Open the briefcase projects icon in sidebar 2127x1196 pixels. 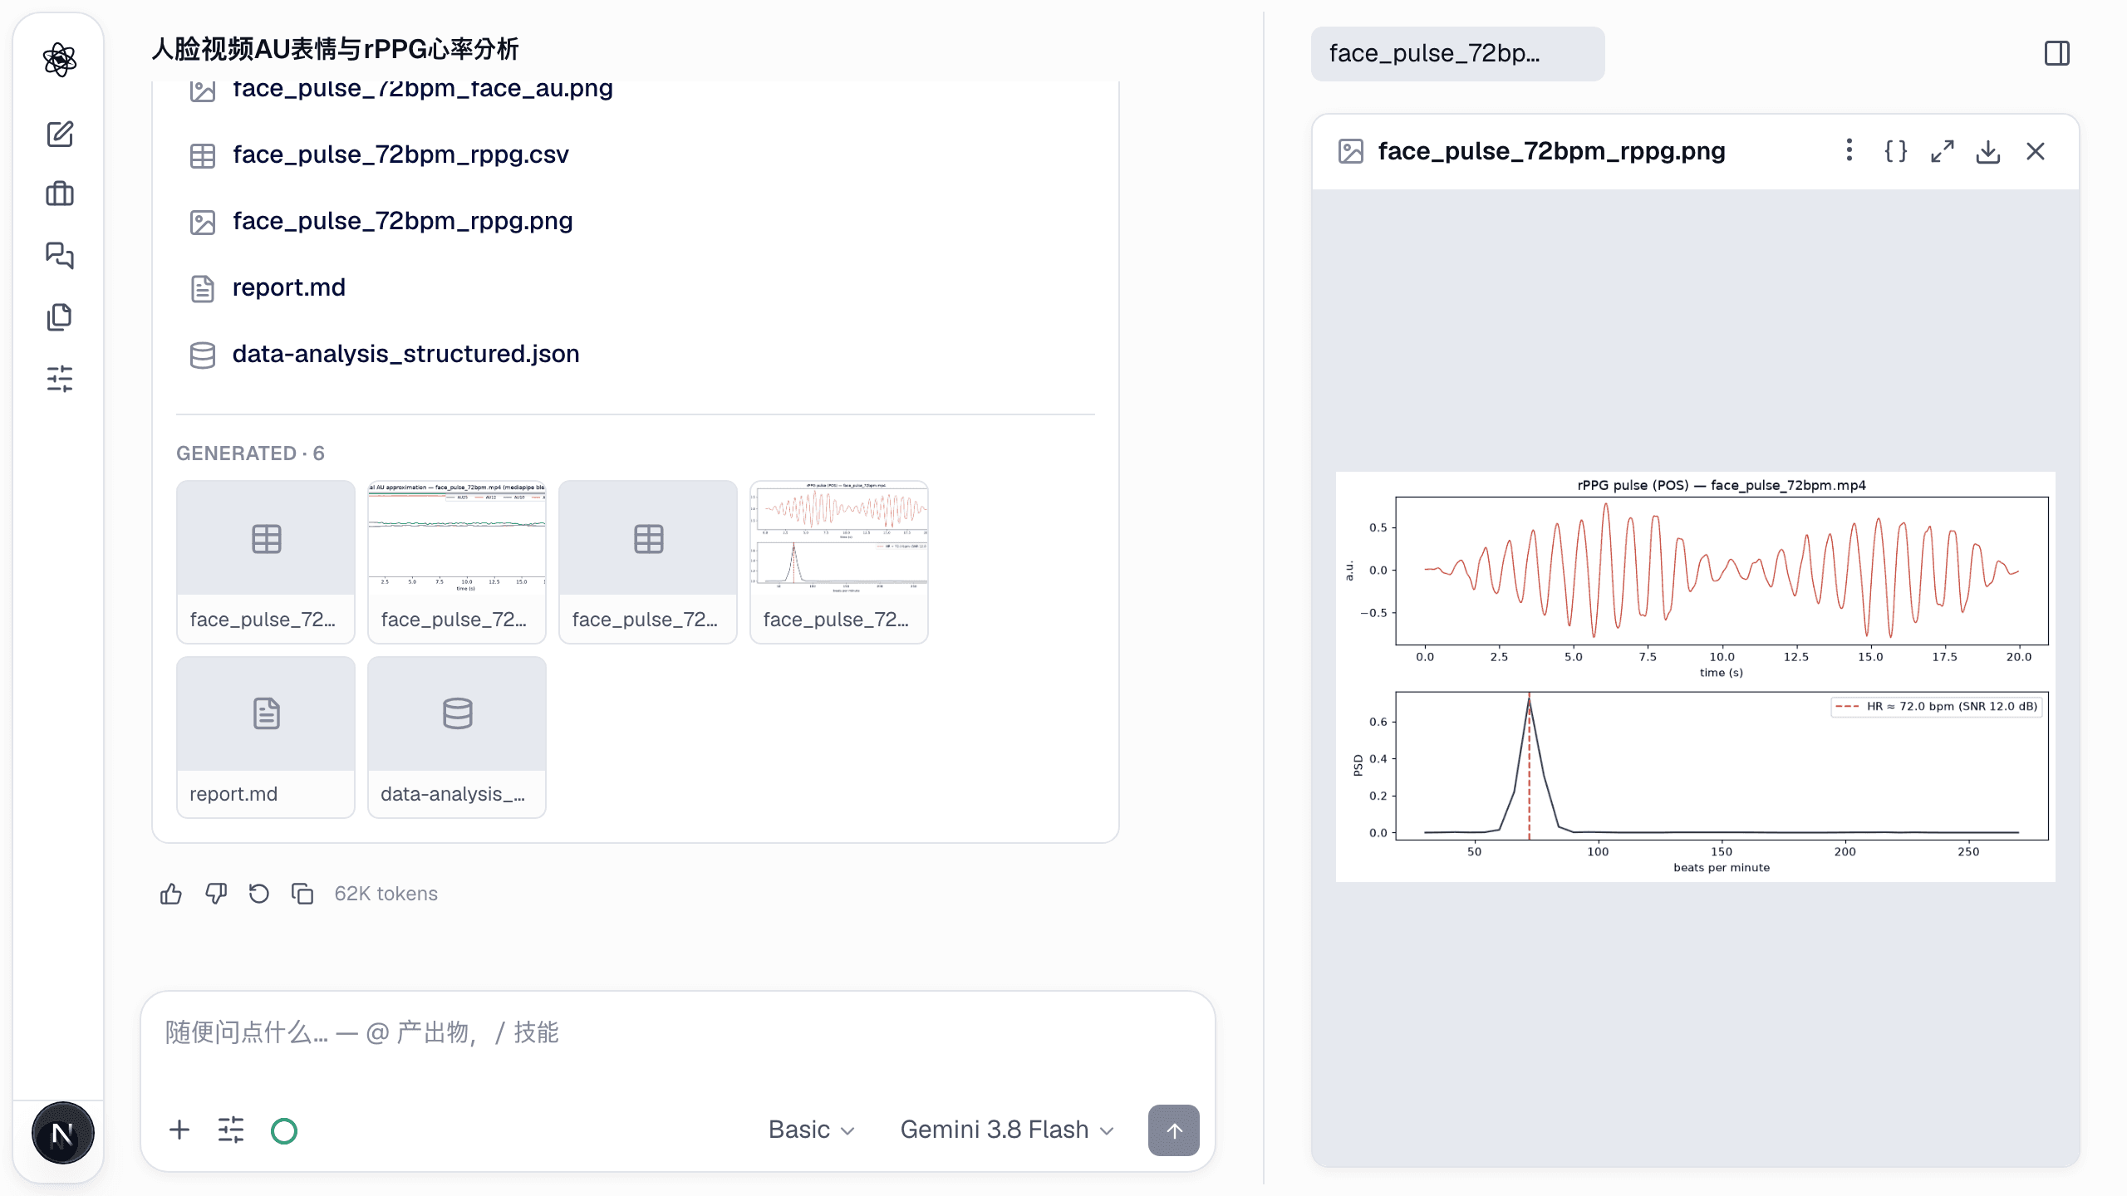pos(60,194)
